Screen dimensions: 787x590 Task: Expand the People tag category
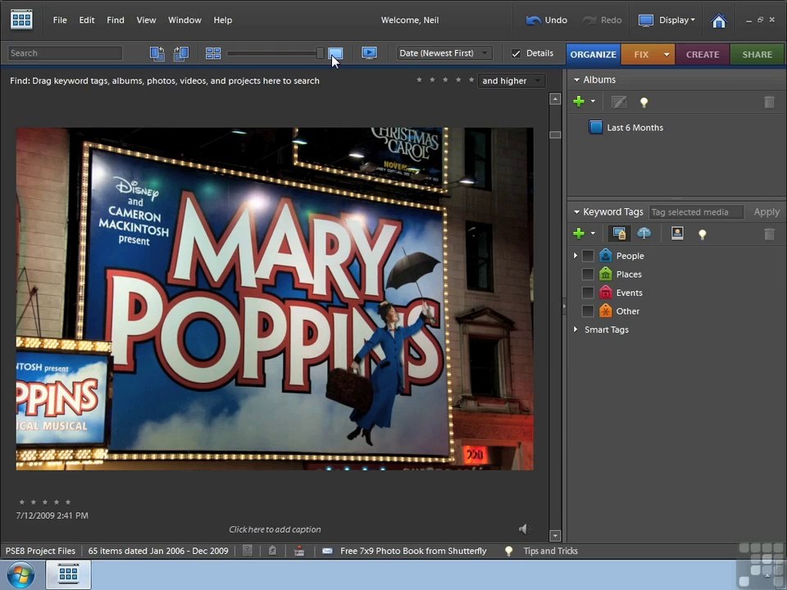[575, 256]
